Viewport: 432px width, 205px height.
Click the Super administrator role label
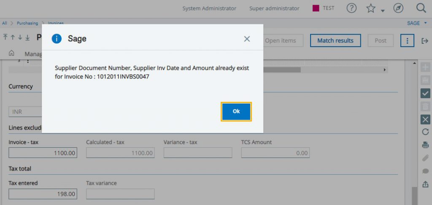click(x=274, y=8)
